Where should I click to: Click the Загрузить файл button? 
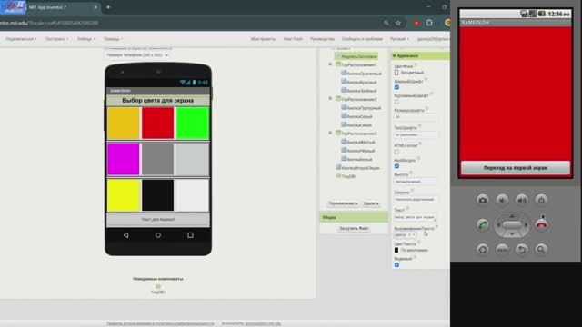tap(354, 228)
